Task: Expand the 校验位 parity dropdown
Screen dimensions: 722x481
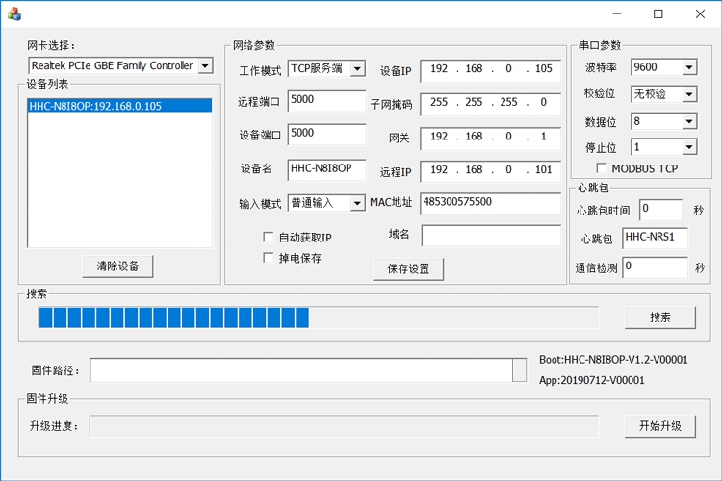Action: coord(688,94)
